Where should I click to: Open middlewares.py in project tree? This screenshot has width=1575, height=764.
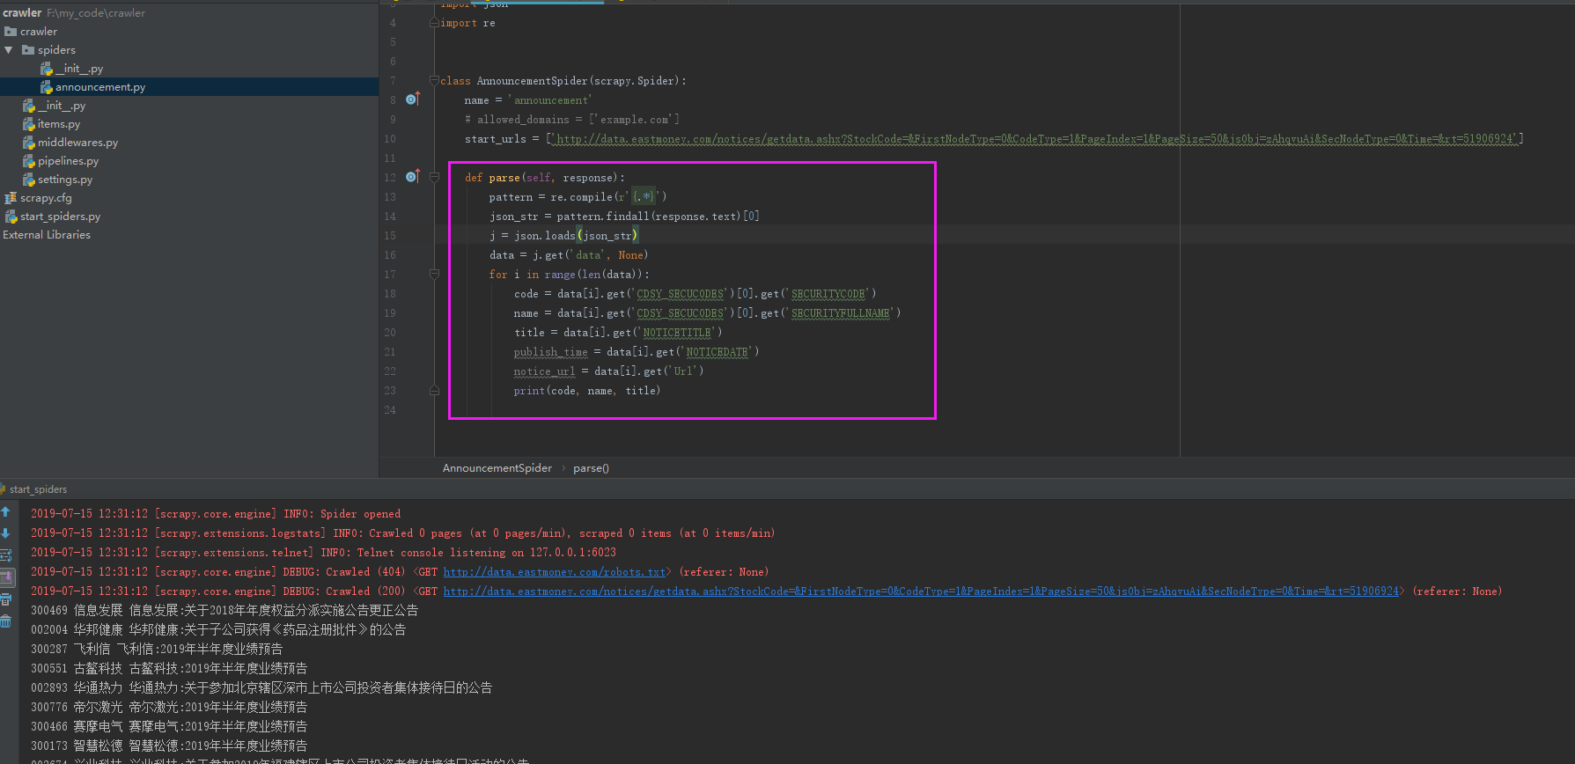pos(70,143)
